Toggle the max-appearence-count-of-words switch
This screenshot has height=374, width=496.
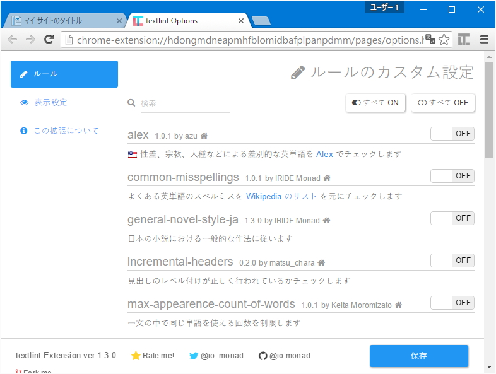pyautogui.click(x=452, y=303)
